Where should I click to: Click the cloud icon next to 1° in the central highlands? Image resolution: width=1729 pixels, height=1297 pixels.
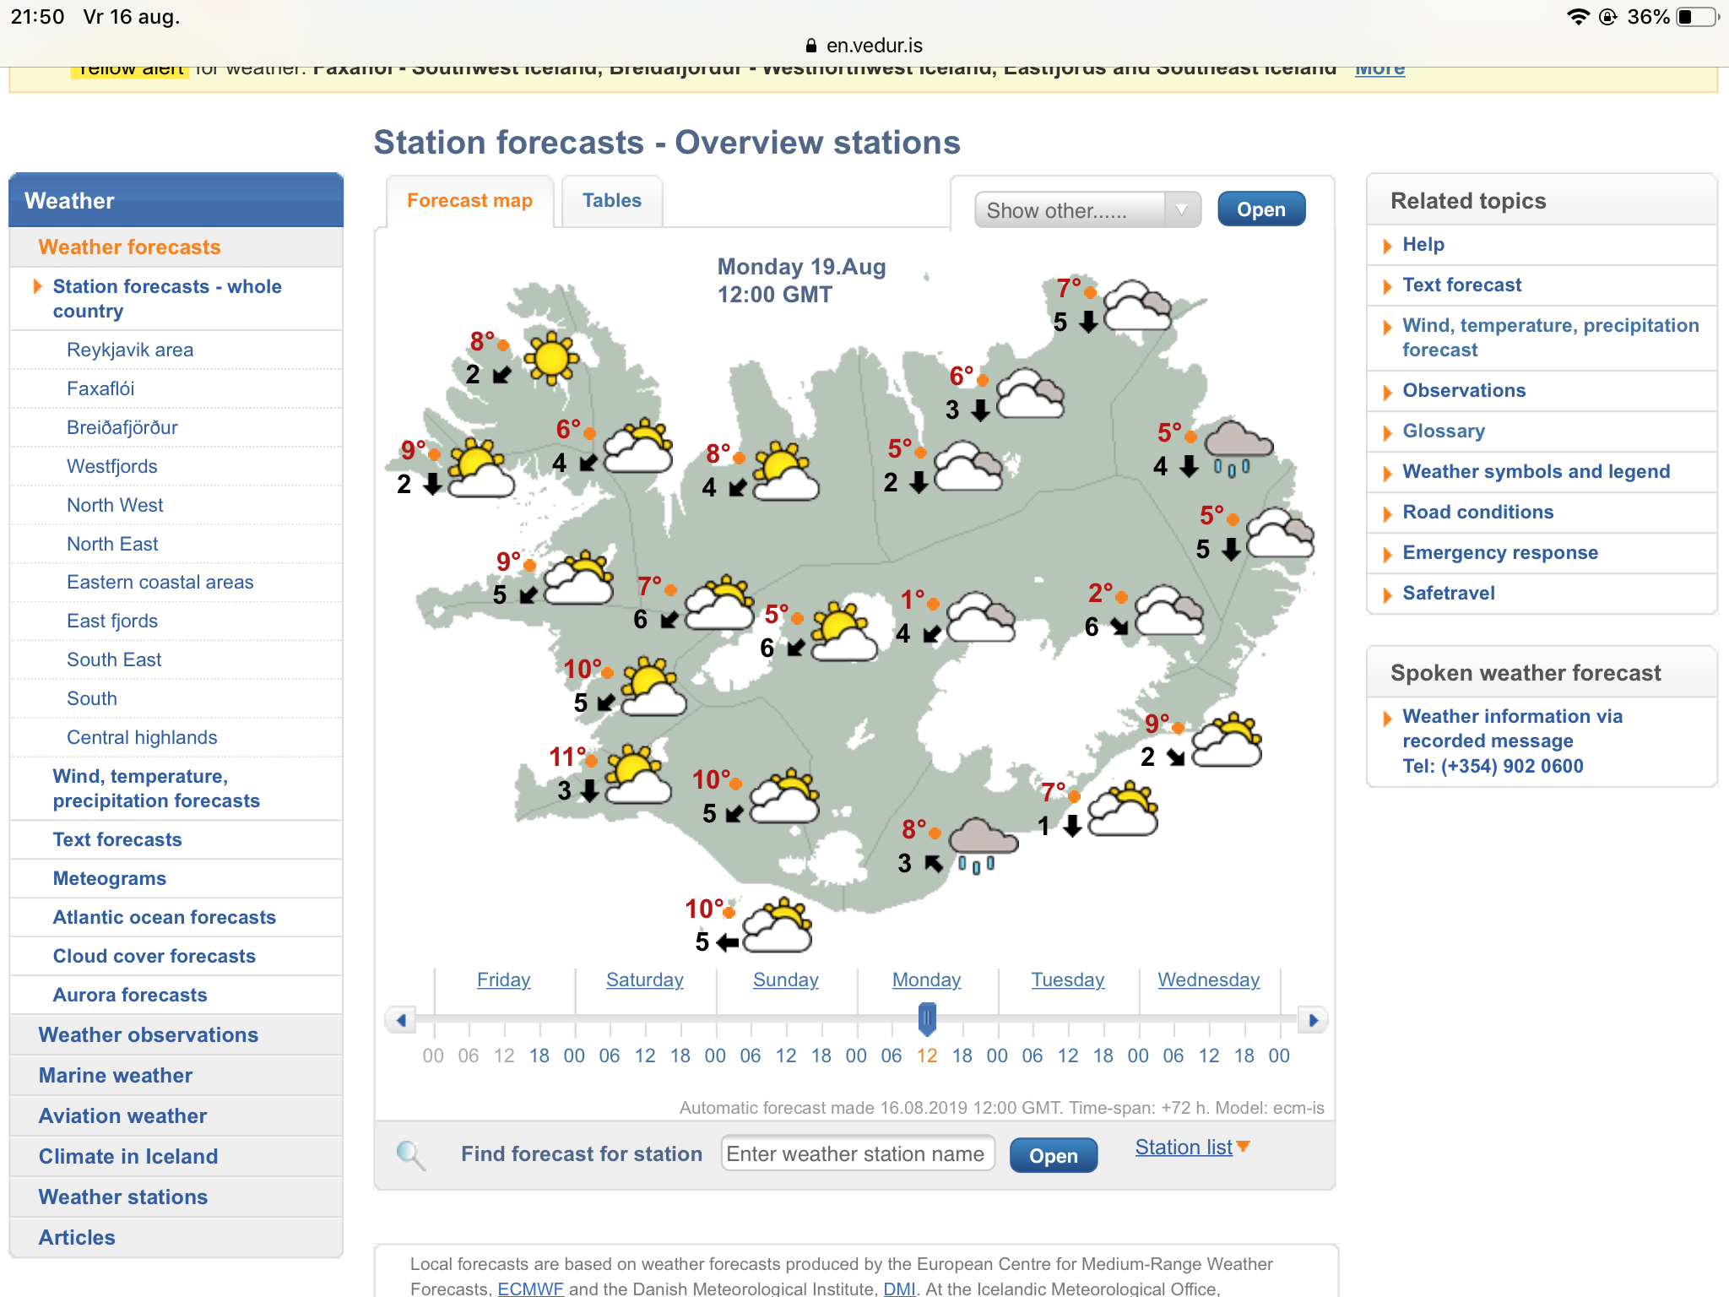(x=980, y=617)
